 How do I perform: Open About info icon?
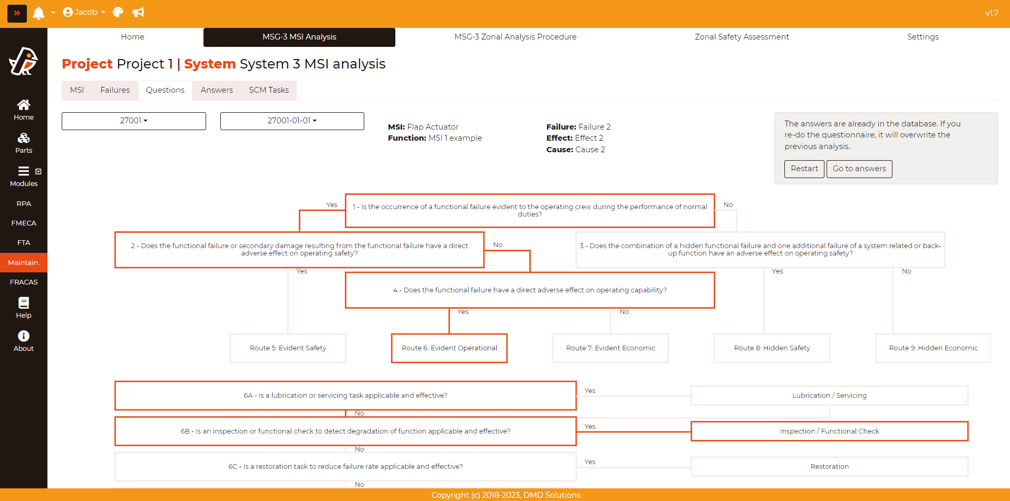pyautogui.click(x=24, y=341)
